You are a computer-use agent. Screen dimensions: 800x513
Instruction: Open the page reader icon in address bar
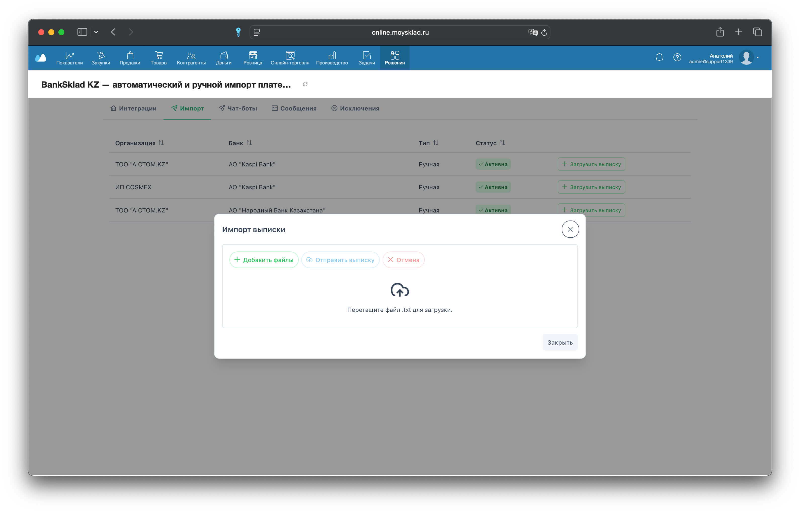[257, 32]
